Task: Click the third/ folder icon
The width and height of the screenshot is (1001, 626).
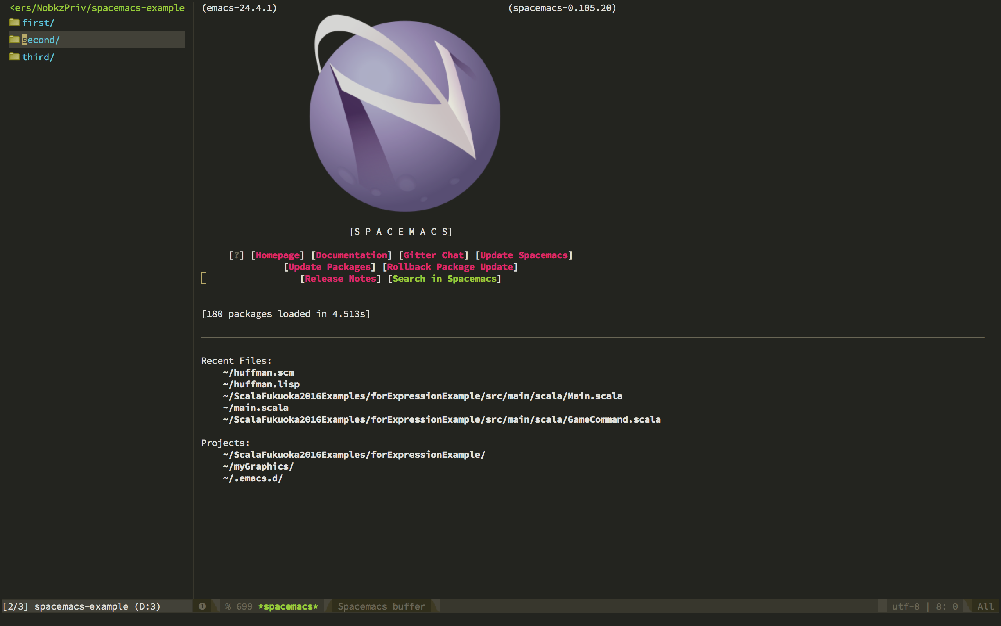Action: 14,56
